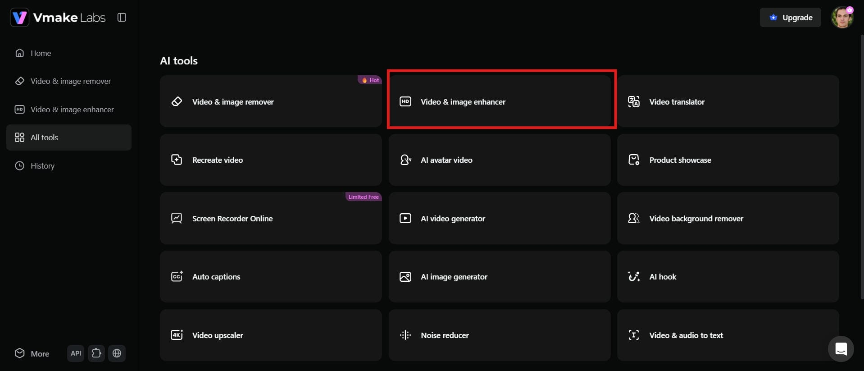Click the eraser icon on remover card
864x371 pixels.
pyautogui.click(x=177, y=102)
